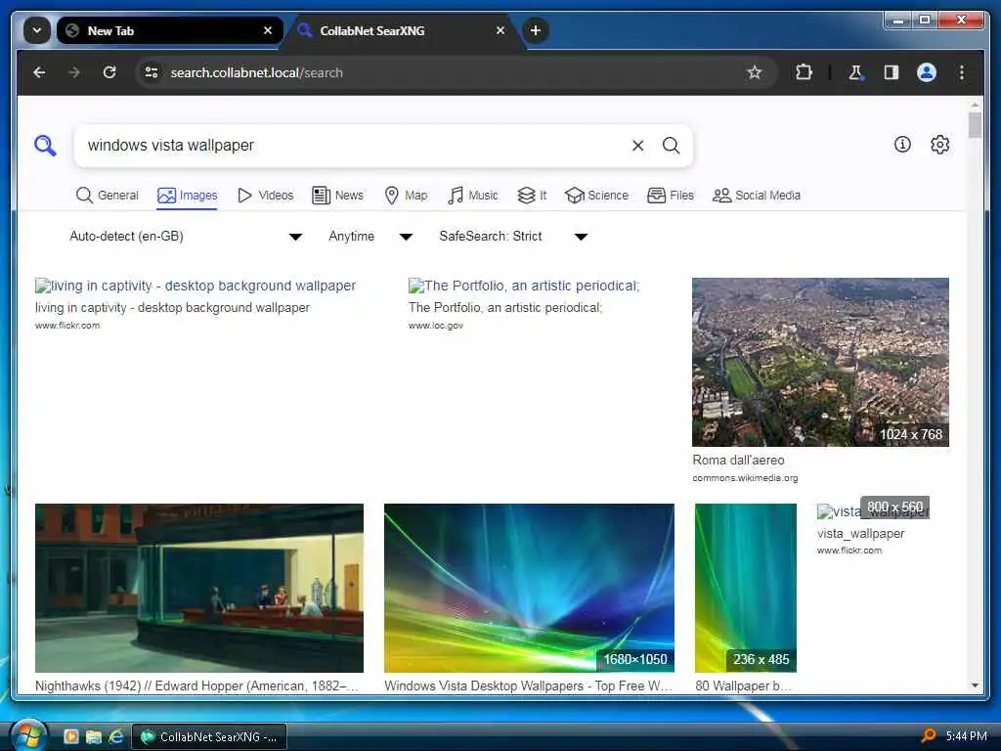Open the Anytime time range dropdown

click(x=370, y=237)
